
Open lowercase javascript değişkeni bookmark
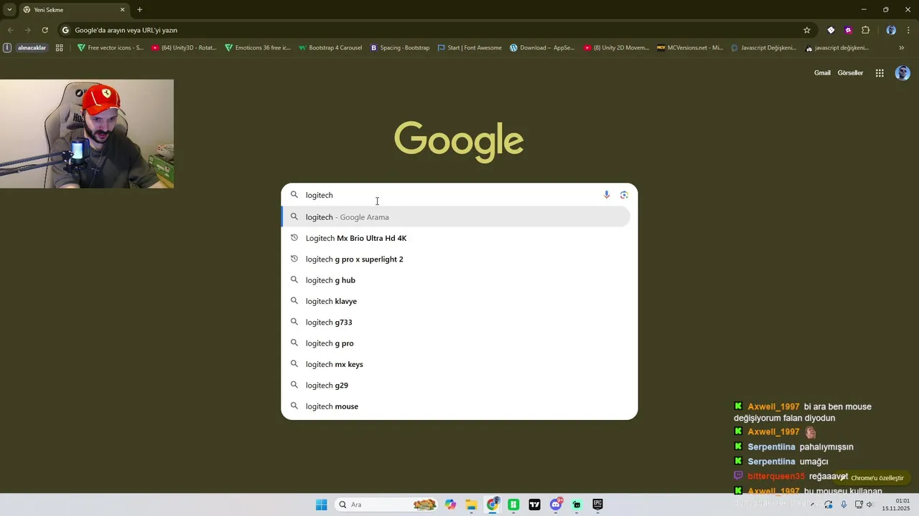coord(837,48)
